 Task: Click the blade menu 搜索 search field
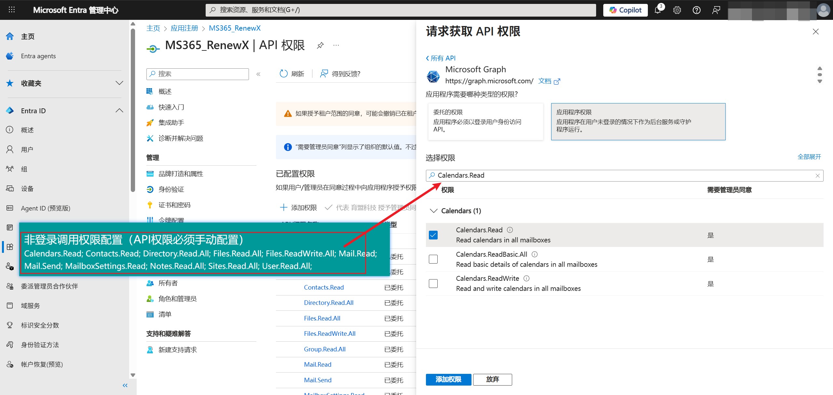coord(198,74)
